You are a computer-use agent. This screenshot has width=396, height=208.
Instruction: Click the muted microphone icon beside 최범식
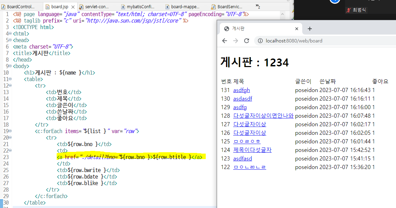click(x=349, y=10)
